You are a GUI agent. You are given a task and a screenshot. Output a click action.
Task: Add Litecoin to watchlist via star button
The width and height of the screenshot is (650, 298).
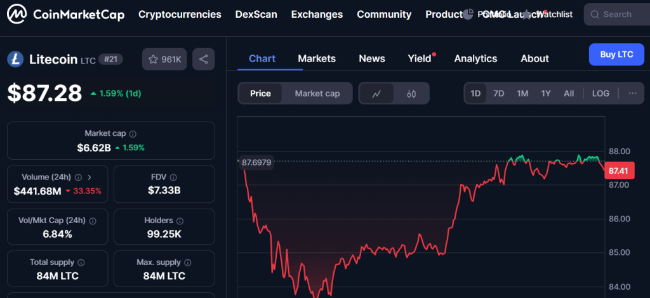[164, 59]
